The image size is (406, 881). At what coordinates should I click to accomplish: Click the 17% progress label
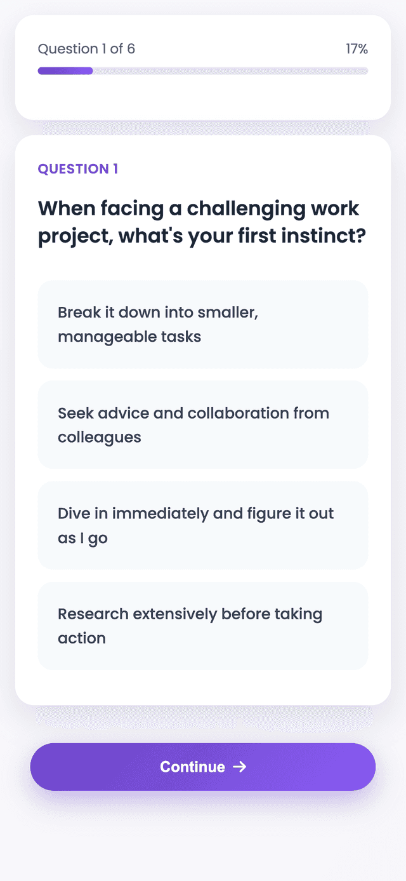(x=356, y=48)
